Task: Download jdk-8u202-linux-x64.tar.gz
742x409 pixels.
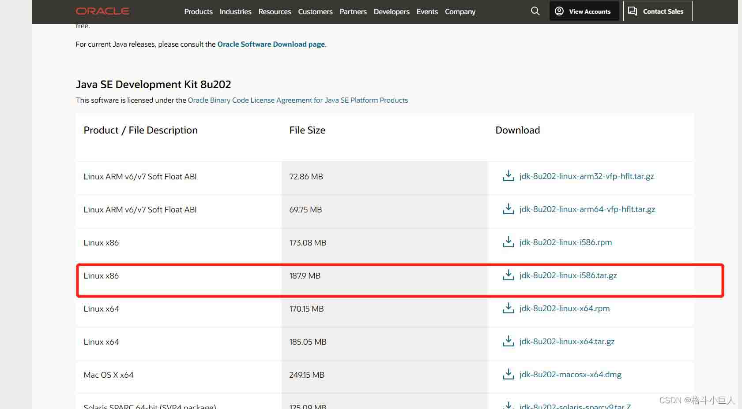Action: [x=567, y=341]
